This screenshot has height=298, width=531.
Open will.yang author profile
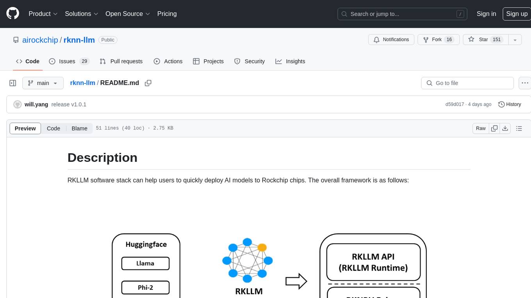36,104
